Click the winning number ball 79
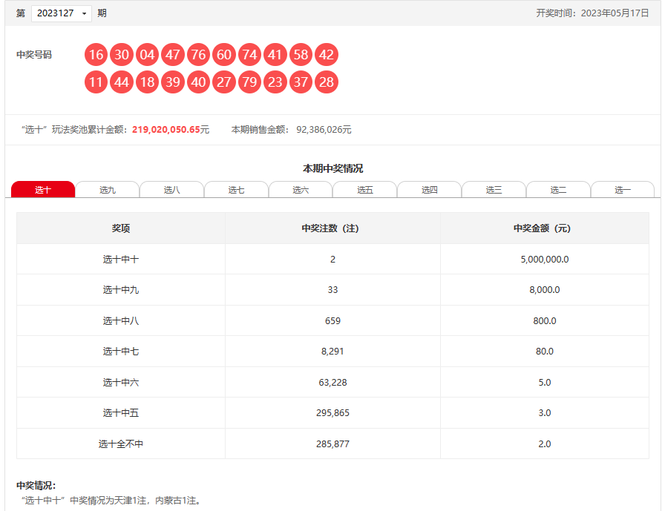662x511 pixels. (249, 82)
